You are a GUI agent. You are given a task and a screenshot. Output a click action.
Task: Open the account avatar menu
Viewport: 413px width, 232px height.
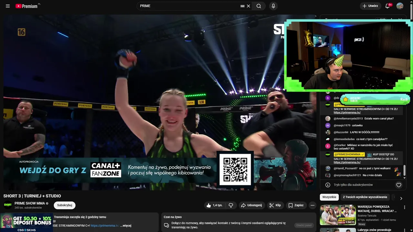tap(400, 6)
